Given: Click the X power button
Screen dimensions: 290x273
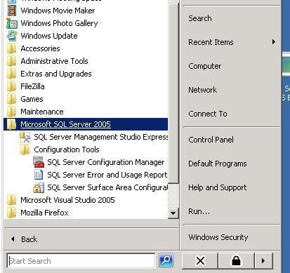Looking at the screenshot, I should coord(200,260).
